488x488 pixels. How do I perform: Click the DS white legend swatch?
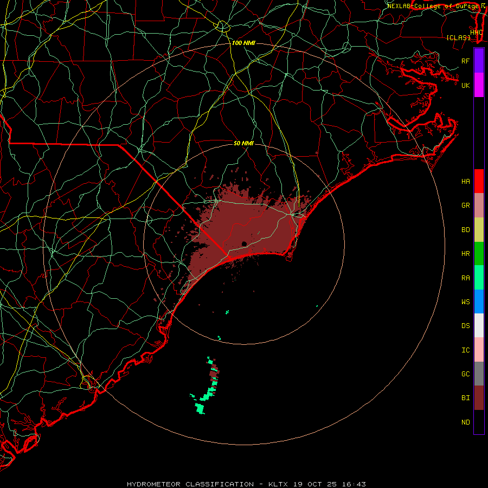[479, 325]
